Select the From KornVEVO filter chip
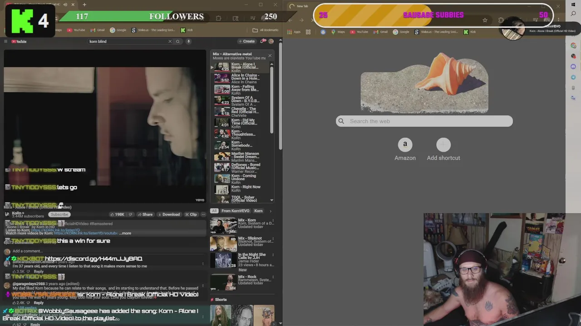This screenshot has height=326, width=581. coord(235,211)
